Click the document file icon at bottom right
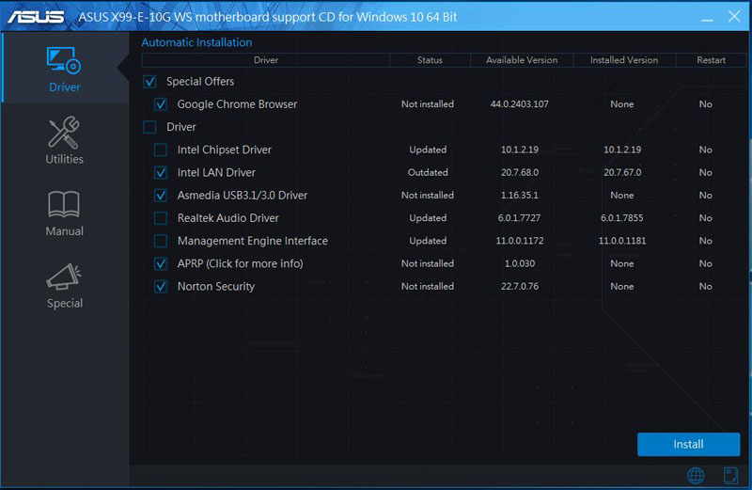Screen dimensions: 752x490 [x=729, y=475]
